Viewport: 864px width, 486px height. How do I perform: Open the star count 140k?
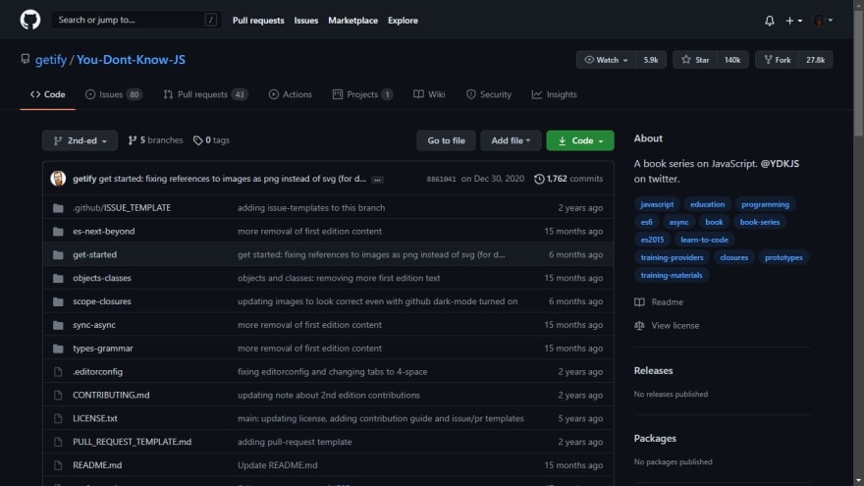pos(732,60)
